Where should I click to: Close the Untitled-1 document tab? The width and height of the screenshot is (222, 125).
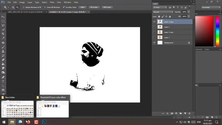pos(89,12)
